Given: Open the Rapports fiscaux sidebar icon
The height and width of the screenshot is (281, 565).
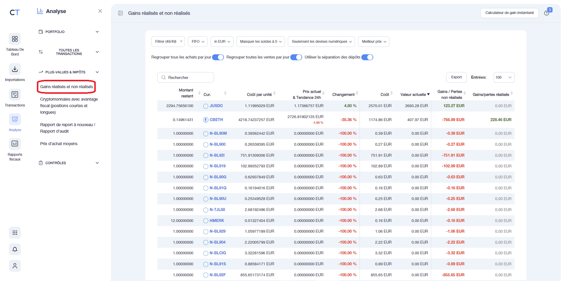Looking at the screenshot, I should [15, 143].
